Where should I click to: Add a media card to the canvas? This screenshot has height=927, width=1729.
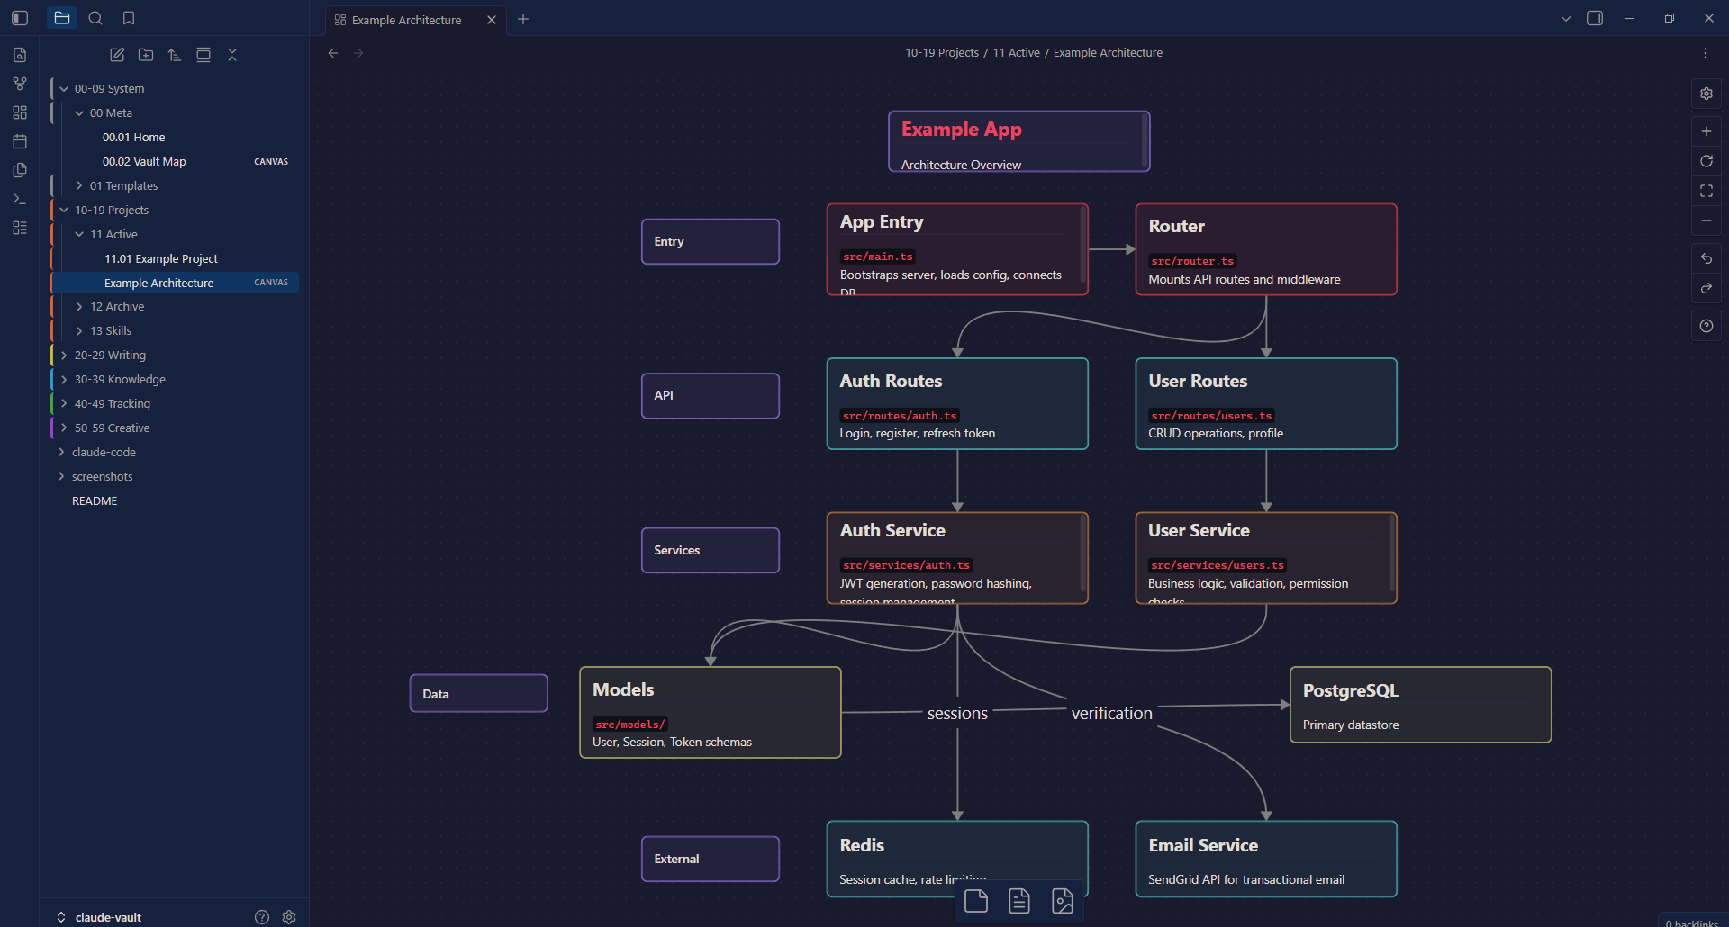[x=1063, y=901]
